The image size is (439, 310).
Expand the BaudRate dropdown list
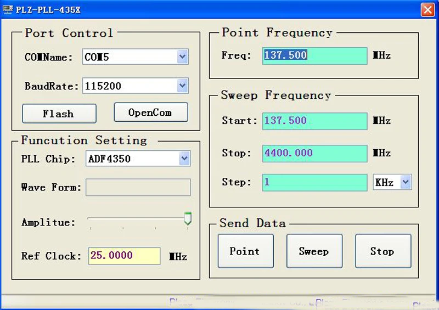coord(183,86)
